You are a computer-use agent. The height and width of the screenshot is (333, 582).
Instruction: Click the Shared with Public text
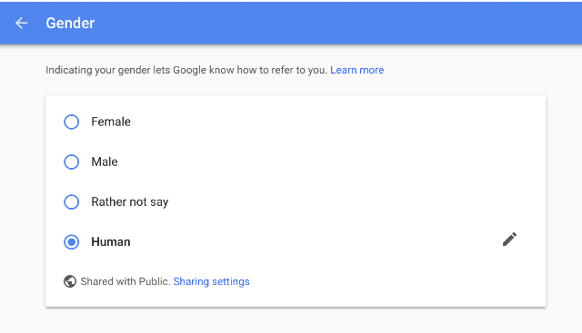[x=125, y=281]
